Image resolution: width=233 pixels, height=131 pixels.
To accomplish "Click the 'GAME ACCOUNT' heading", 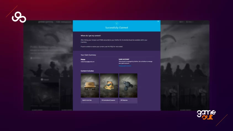I will click(124, 59).
